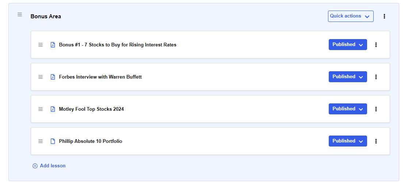Click drag handle for Bonus #1 lesson

tap(41, 45)
